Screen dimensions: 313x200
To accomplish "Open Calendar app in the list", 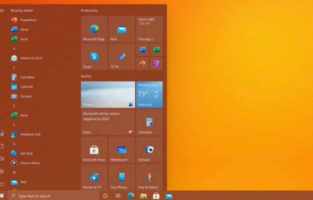I will pos(22,87).
